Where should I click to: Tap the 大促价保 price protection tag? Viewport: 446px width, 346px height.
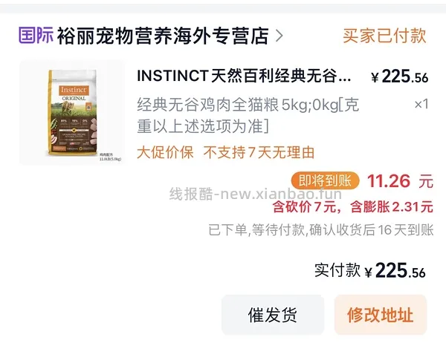165,152
